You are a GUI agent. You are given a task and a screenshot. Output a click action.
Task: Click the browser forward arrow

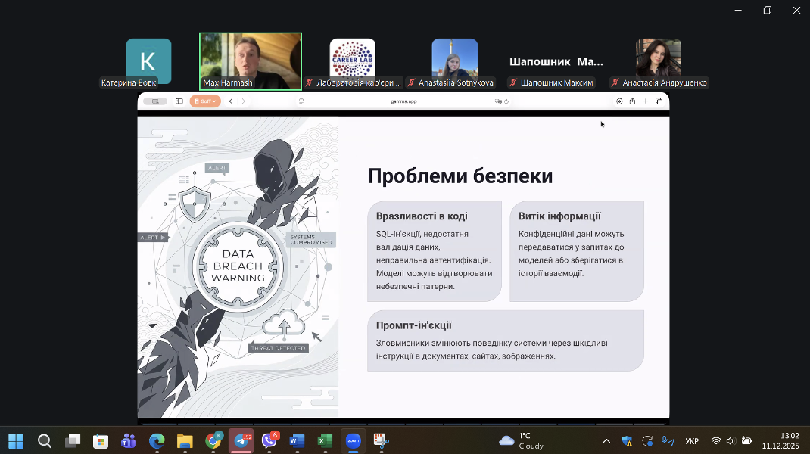click(244, 101)
